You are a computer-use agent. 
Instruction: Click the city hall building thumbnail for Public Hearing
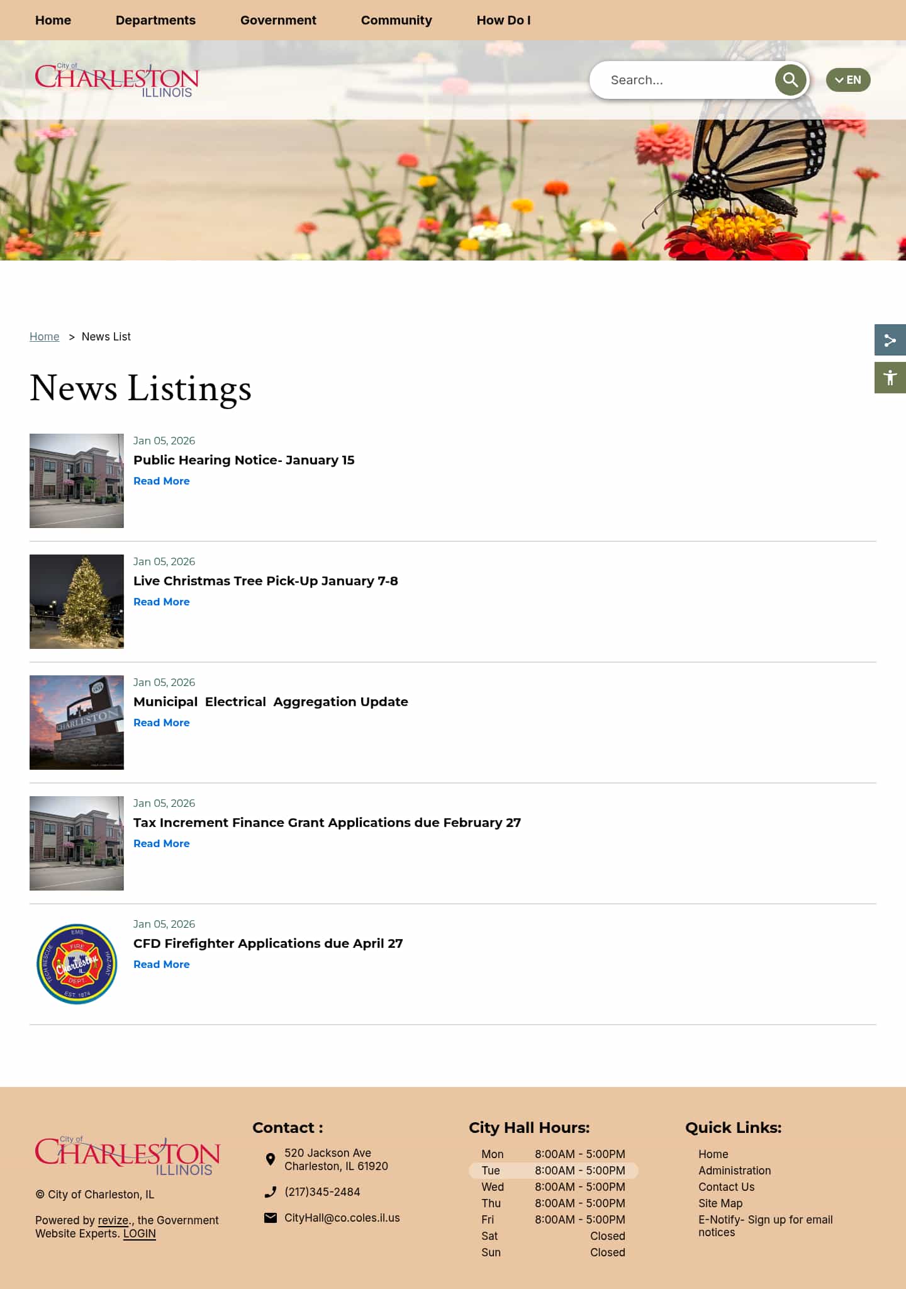[x=77, y=481]
